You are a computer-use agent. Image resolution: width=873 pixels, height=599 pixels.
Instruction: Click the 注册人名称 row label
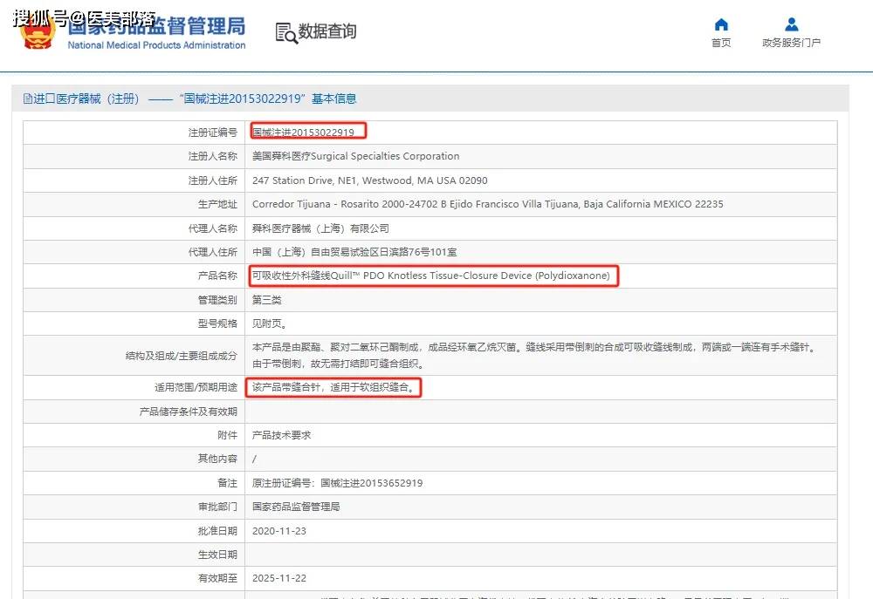point(213,156)
